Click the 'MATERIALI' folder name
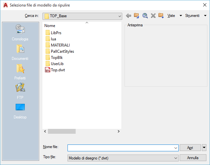Viewport: 210px width, 165px height. coord(60,45)
